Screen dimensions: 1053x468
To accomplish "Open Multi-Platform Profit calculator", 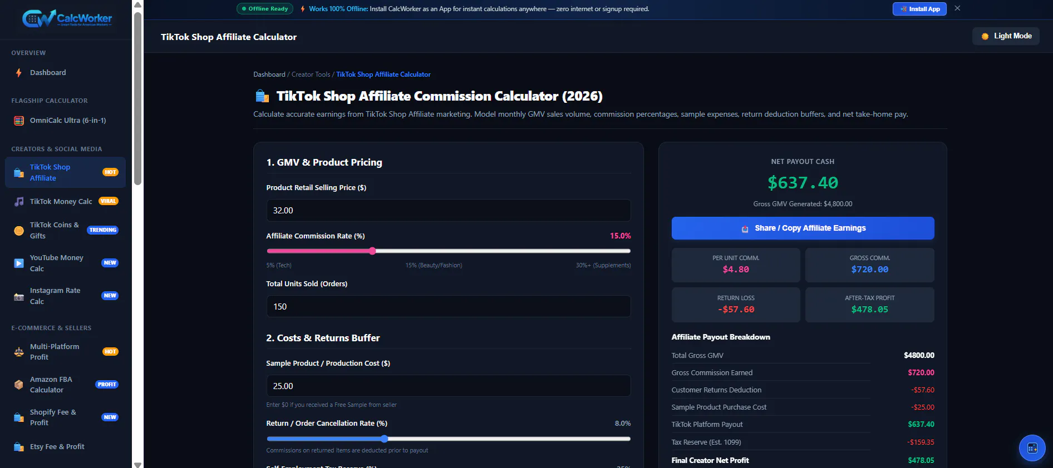I will coord(66,352).
